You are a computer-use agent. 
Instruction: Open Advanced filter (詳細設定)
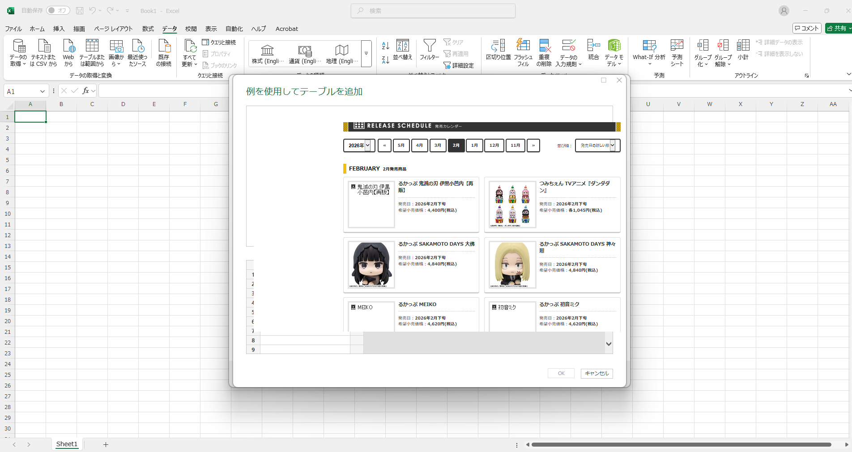point(459,65)
